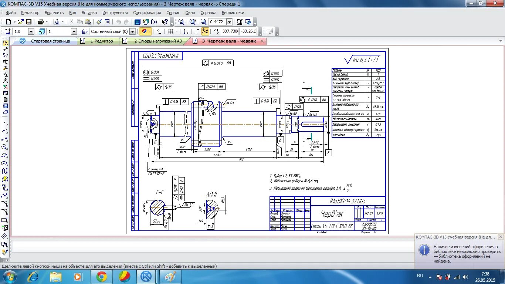
Task: Select the Rectangle drawing tool
Action: tap(5, 220)
